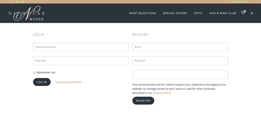Open the Twitter social icon
Viewport: 261px width, 115px height.
[17, 2]
